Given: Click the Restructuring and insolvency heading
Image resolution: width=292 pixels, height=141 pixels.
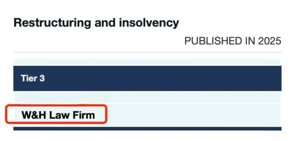Looking at the screenshot, I should tap(96, 23).
